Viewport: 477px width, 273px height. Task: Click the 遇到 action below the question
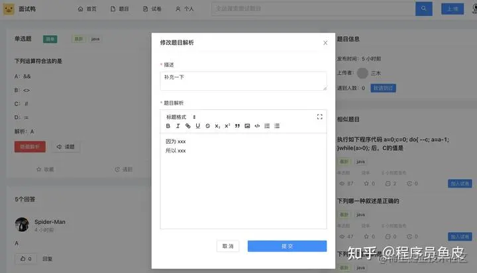[123, 169]
